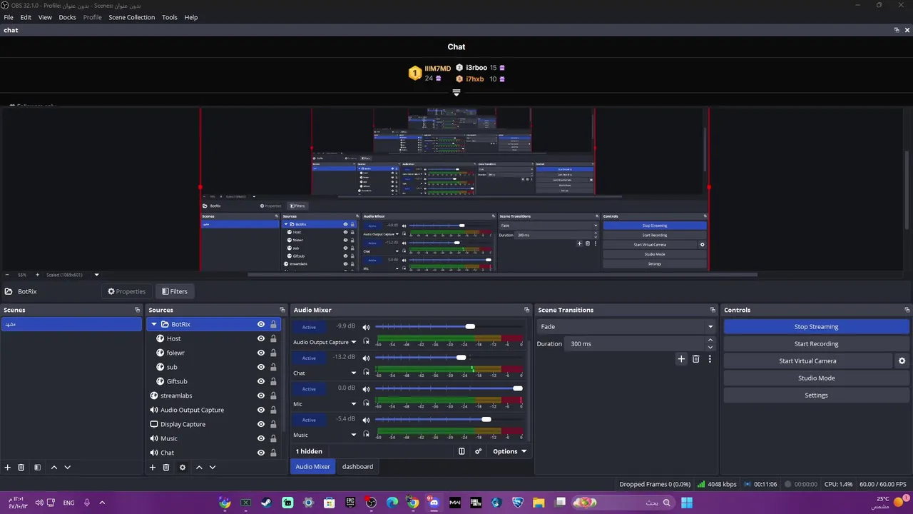Image resolution: width=913 pixels, height=514 pixels.
Task: Toggle monitoring icon for Chat audio
Action: pos(366,373)
